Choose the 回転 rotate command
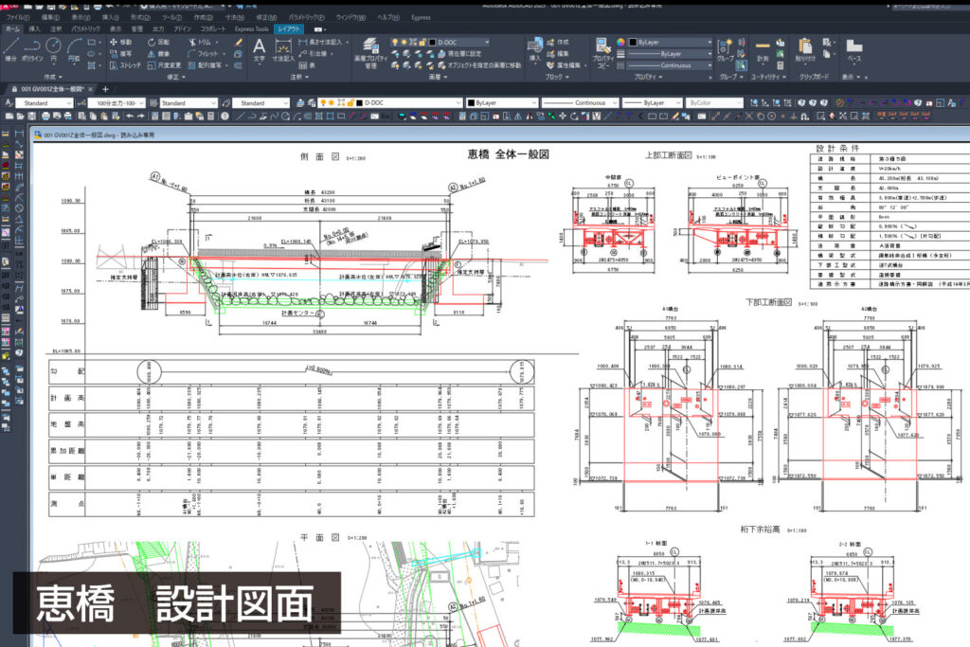 click(158, 42)
